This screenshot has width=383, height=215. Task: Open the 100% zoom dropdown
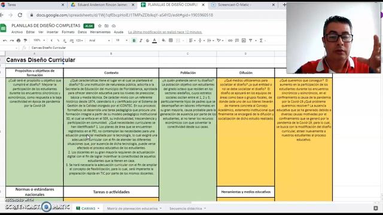pos(39,40)
